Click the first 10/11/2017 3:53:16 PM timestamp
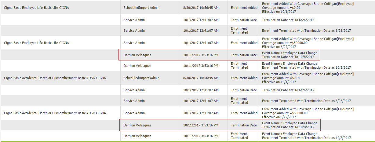 tap(201, 55)
